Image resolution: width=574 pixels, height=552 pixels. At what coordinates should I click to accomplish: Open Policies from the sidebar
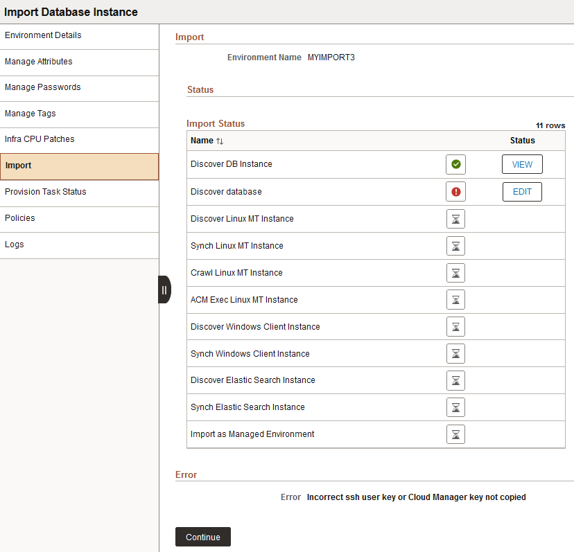pyautogui.click(x=80, y=218)
